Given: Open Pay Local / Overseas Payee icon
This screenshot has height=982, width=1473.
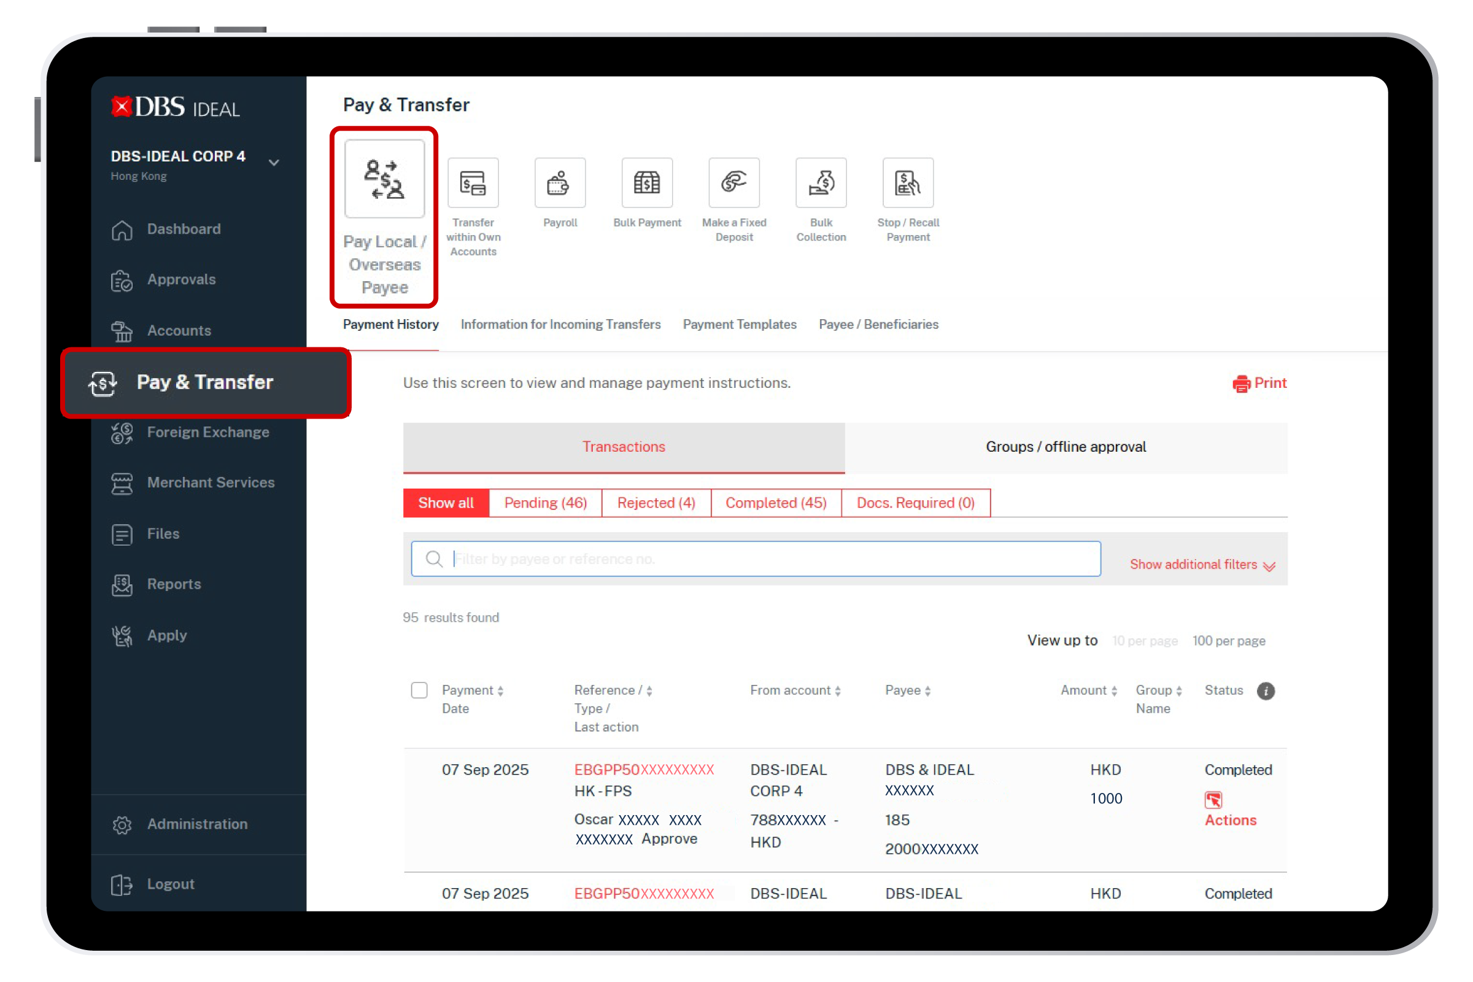Looking at the screenshot, I should 384,179.
